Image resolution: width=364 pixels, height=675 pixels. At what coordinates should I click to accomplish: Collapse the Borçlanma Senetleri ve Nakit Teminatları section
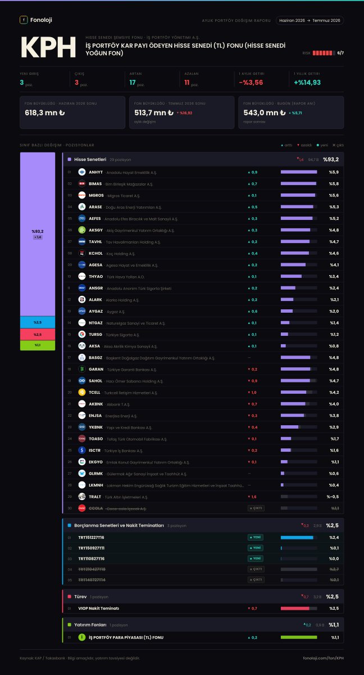click(203, 525)
